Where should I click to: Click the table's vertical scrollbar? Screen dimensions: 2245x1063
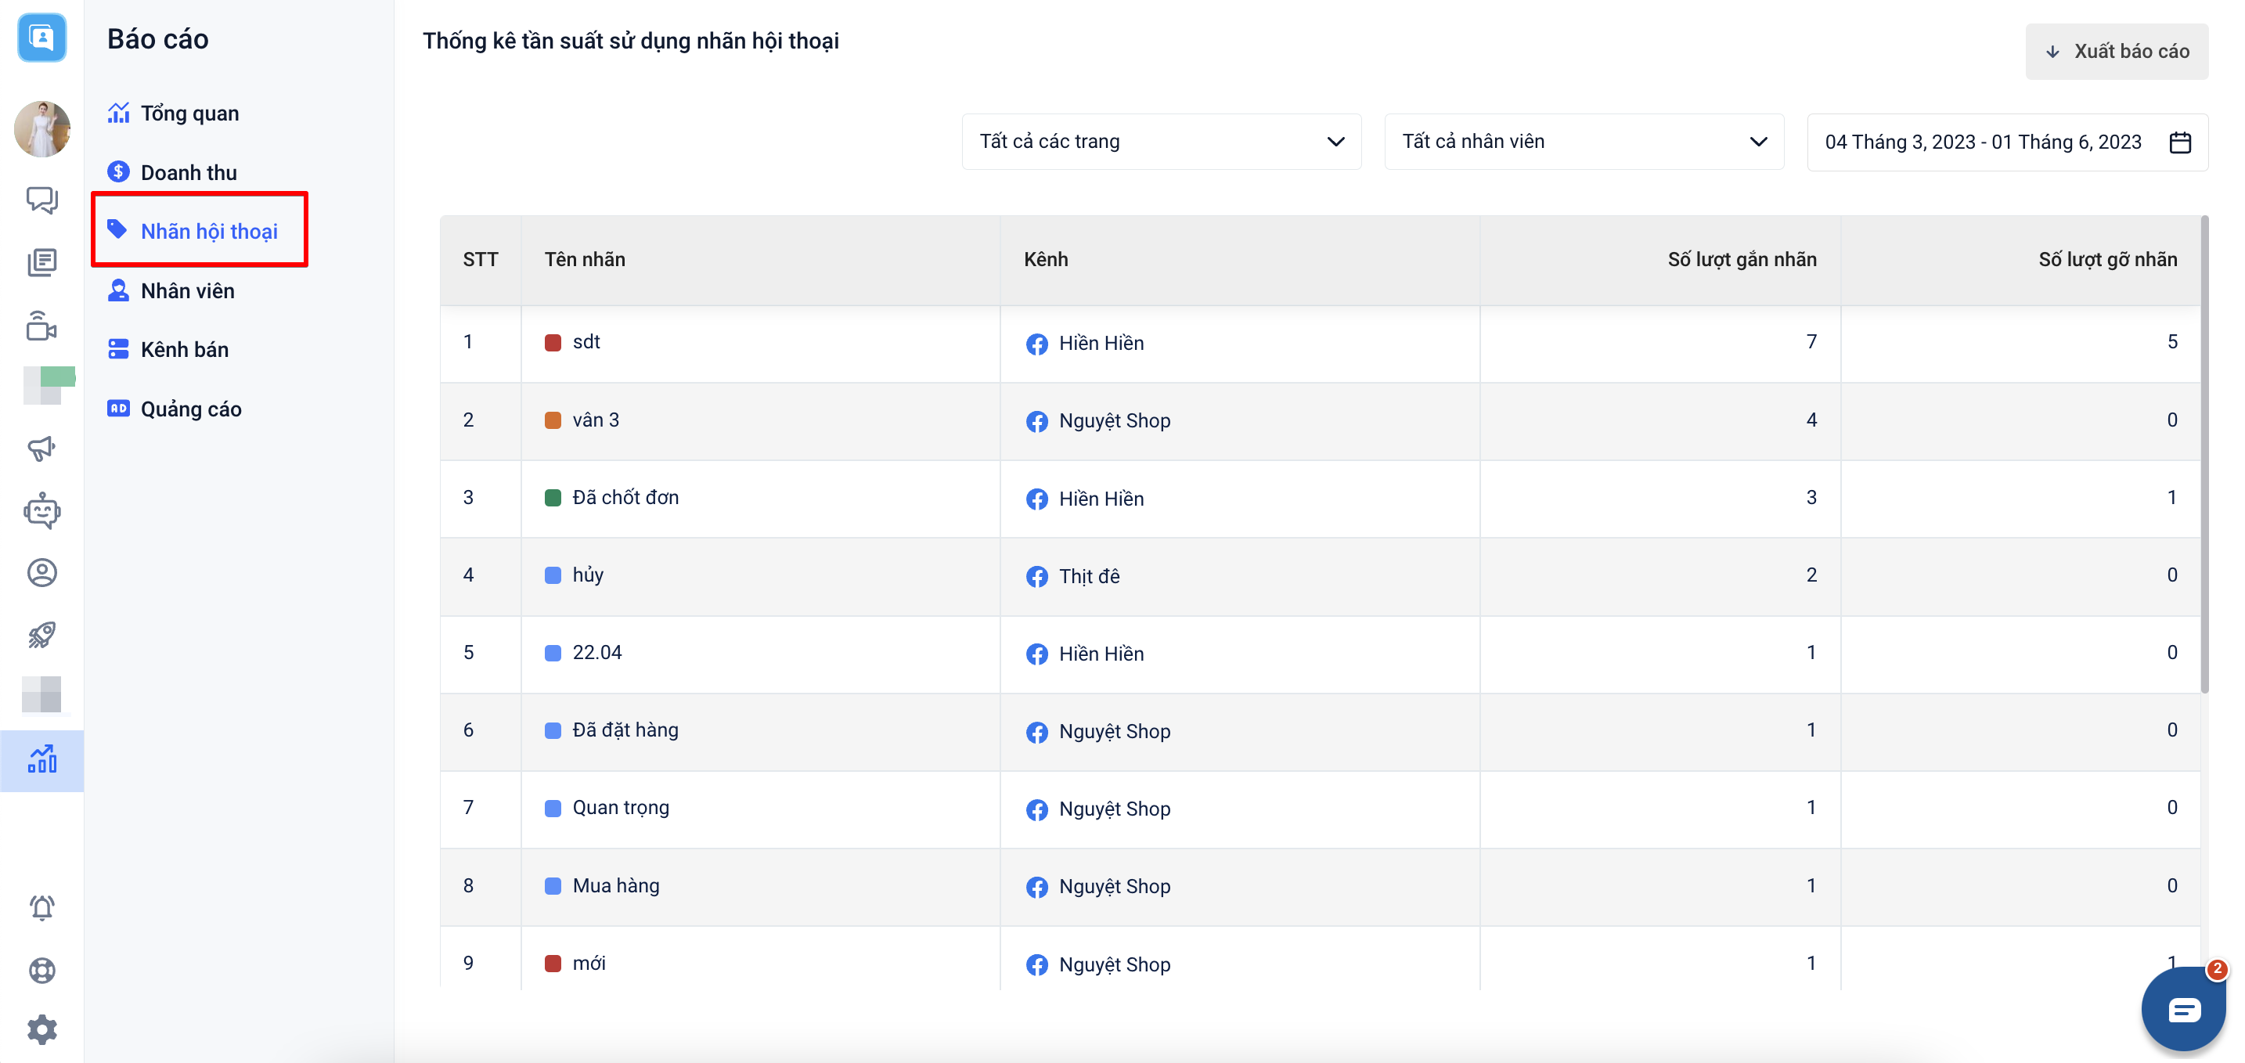click(2205, 453)
